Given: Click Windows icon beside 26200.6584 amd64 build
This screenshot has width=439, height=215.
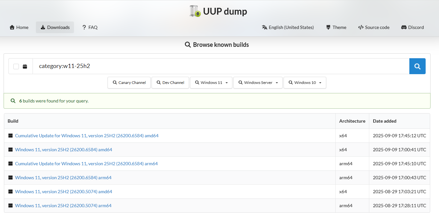Looking at the screenshot, I should click(x=10, y=150).
